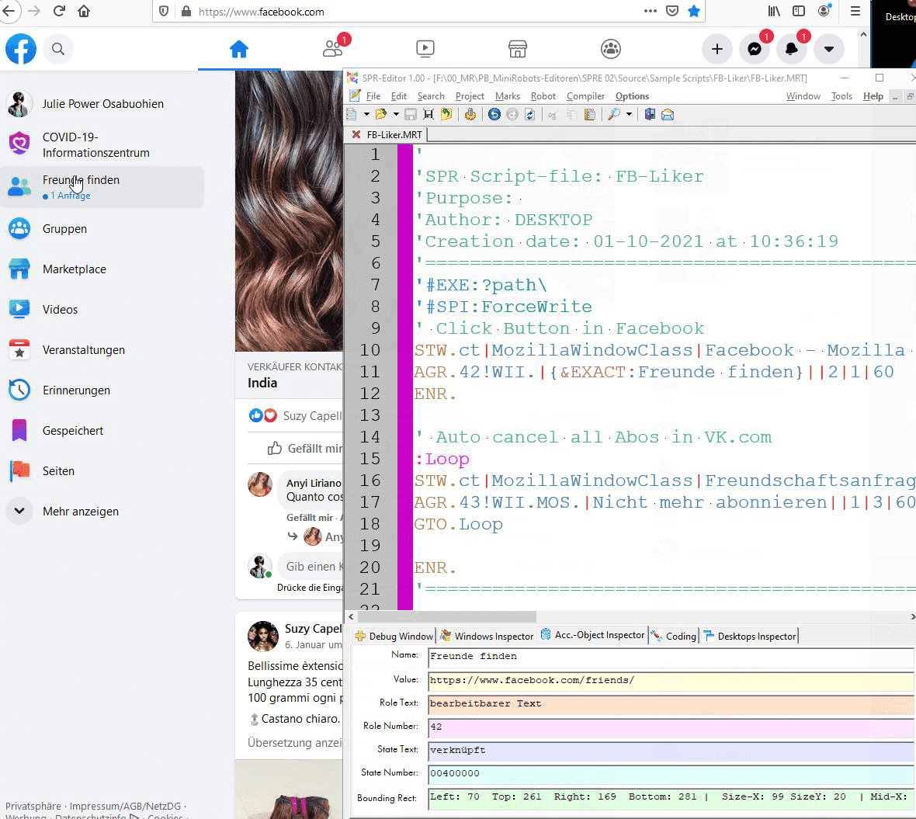Click the New file toolbar icon
916x819 pixels.
pyautogui.click(x=352, y=114)
